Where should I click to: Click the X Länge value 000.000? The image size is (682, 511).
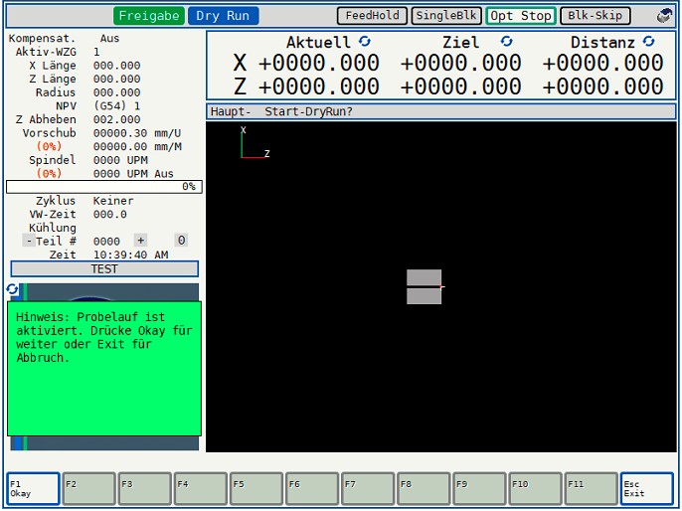(116, 66)
